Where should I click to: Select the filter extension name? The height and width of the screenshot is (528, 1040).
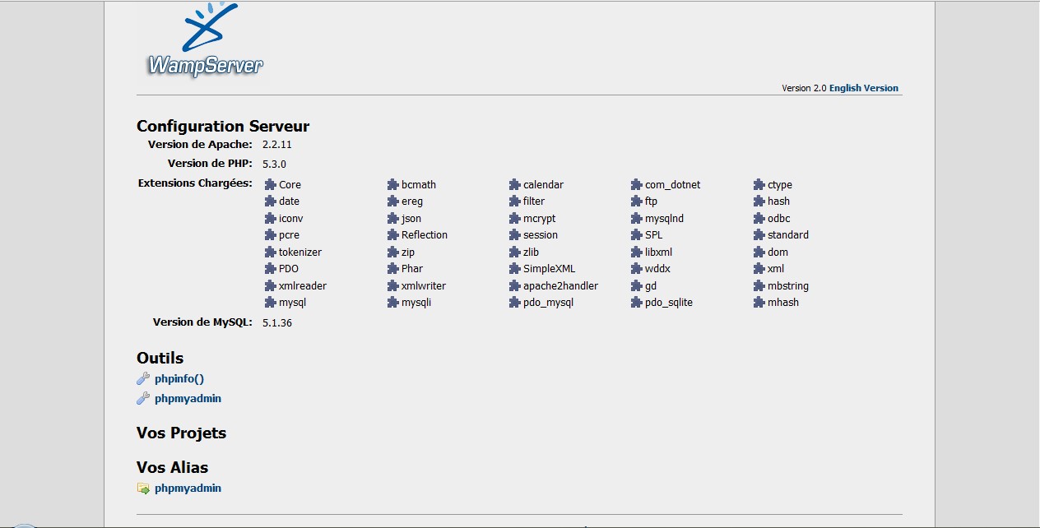[534, 201]
